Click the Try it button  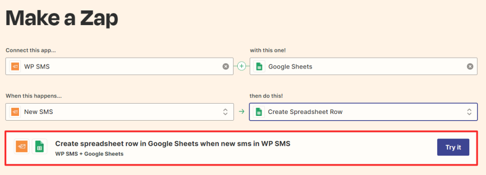coord(453,147)
